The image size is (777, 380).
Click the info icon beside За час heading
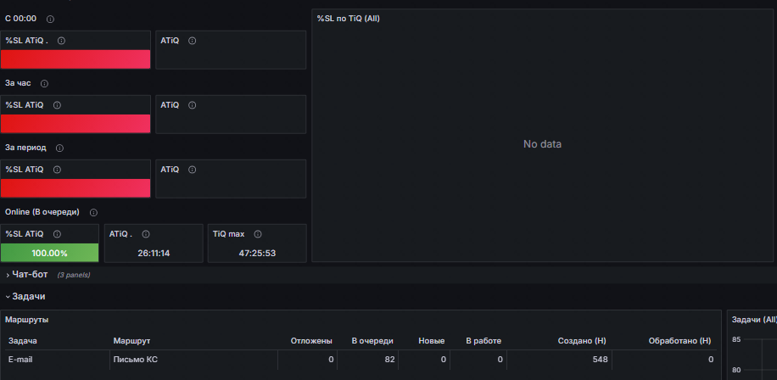pos(44,84)
